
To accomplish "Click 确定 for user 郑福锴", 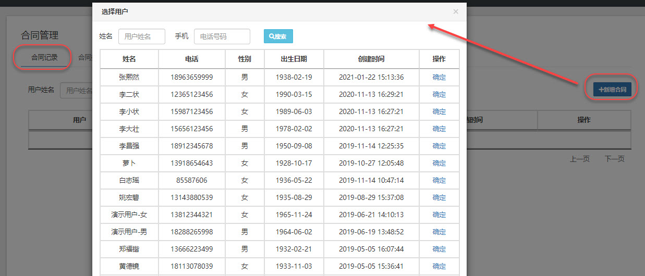I will click(x=439, y=249).
